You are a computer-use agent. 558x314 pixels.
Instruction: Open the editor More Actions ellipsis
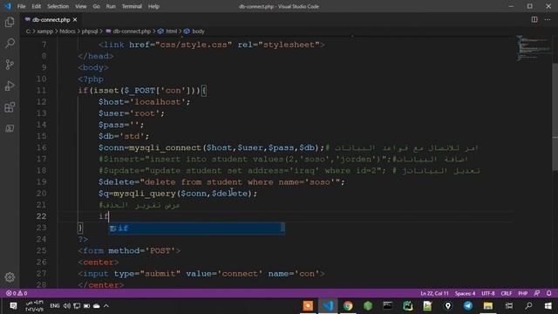(548, 19)
